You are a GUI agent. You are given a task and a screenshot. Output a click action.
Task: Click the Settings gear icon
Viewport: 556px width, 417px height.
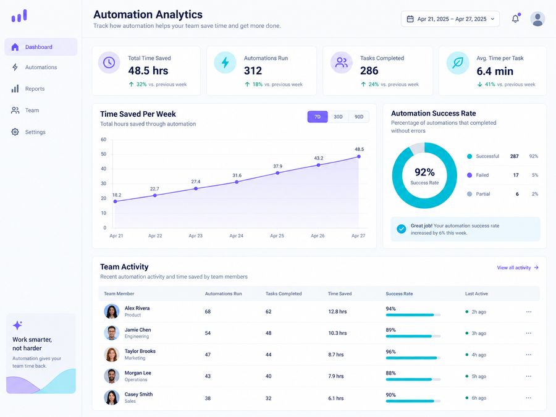click(x=15, y=132)
